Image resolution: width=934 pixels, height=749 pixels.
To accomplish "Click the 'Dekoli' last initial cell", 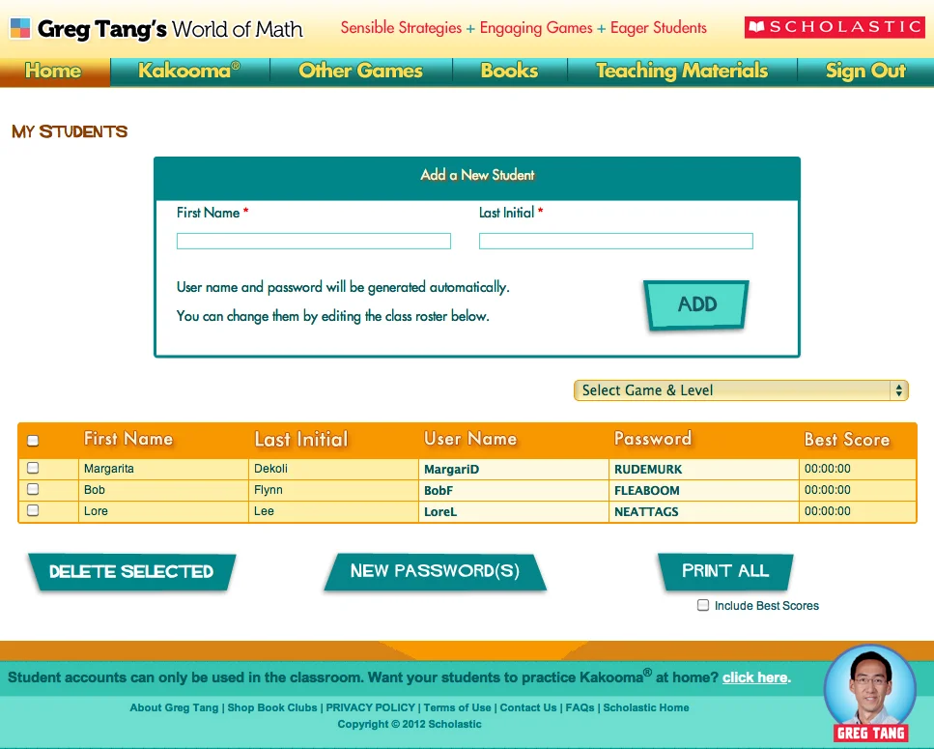I will tap(333, 469).
